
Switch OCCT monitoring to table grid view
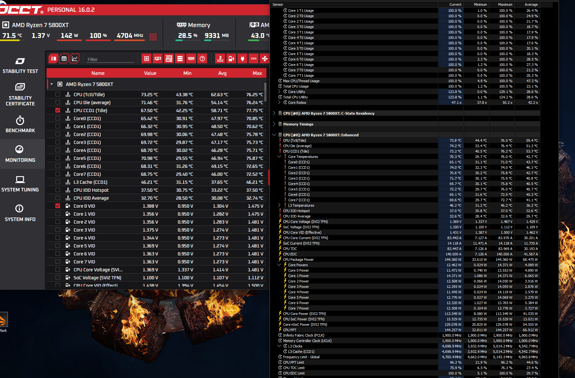point(64,59)
